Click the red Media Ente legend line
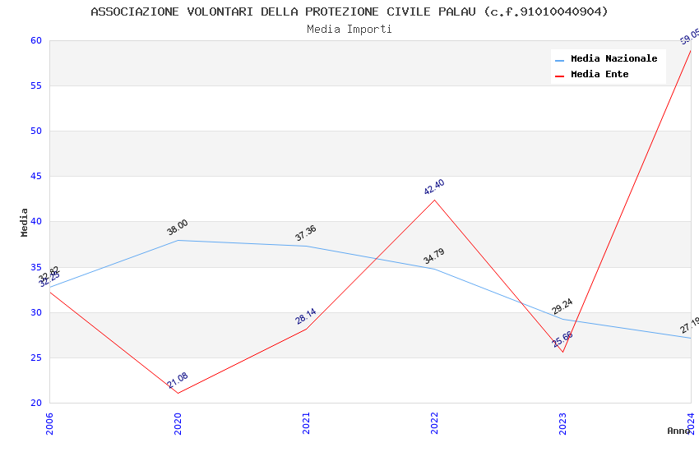 pos(559,76)
